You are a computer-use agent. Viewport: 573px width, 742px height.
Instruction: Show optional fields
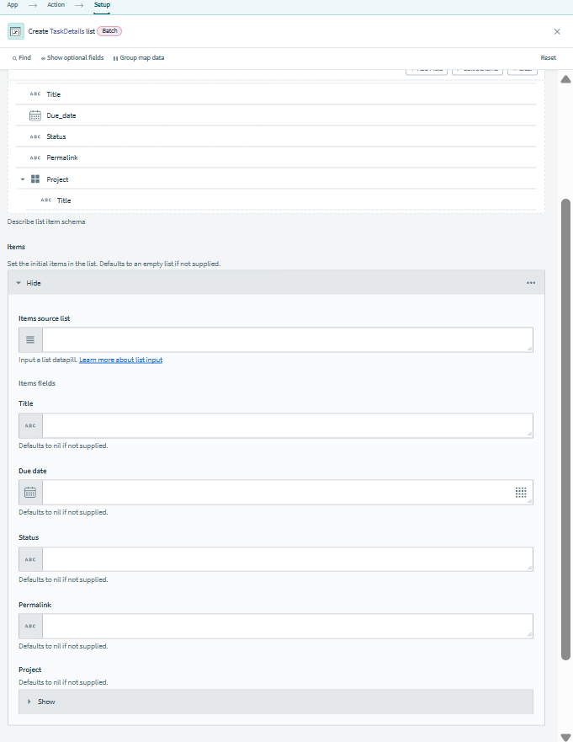(x=72, y=58)
